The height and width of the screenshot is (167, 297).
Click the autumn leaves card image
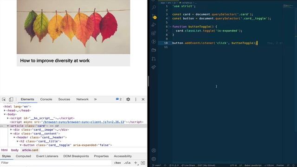[73, 27]
